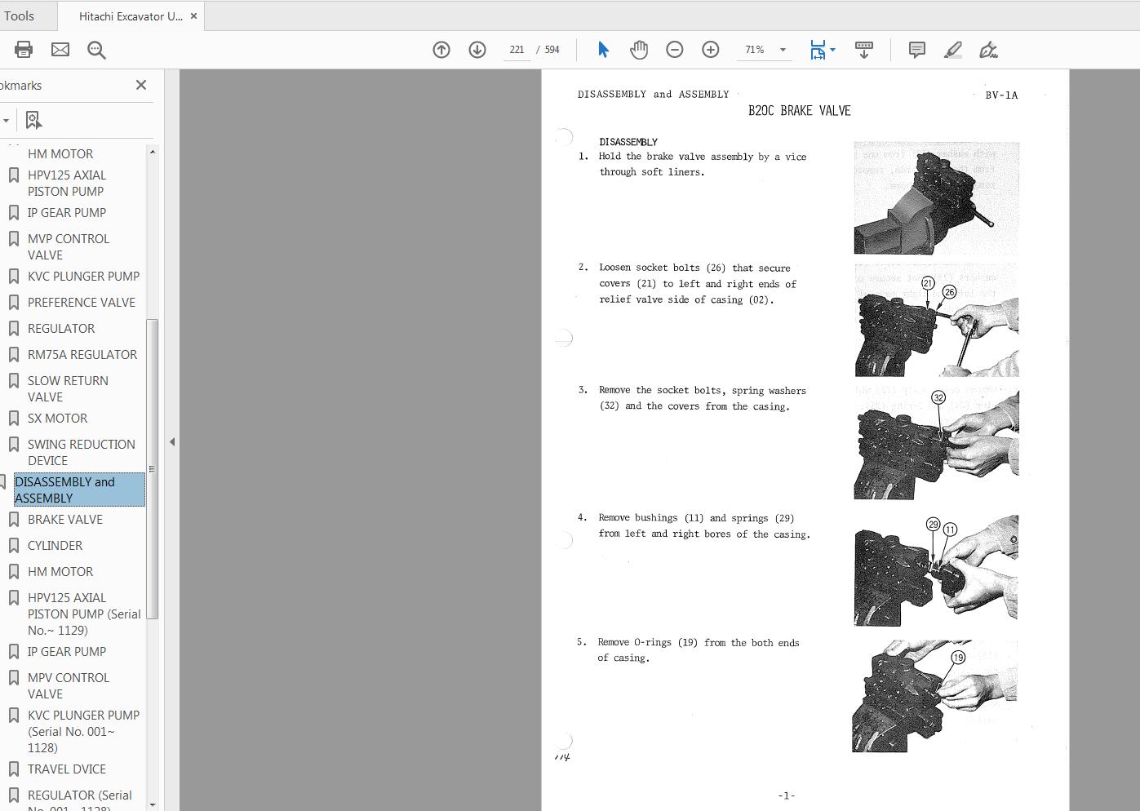Select the Selection arrow tool
The height and width of the screenshot is (811, 1140).
coord(603,50)
